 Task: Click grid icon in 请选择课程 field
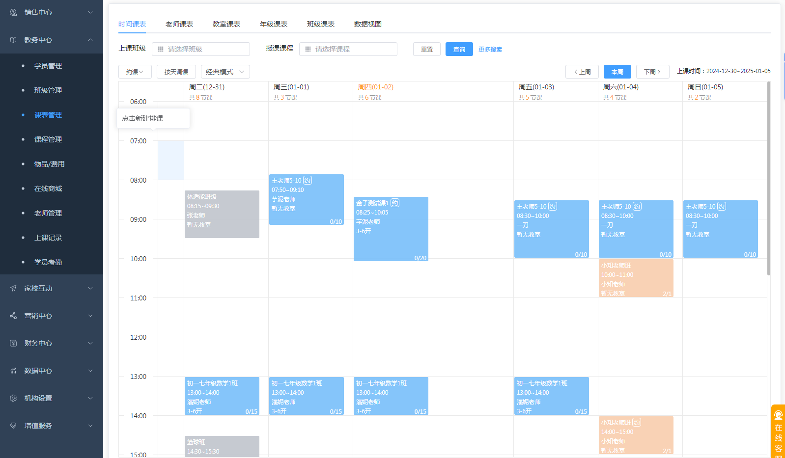tap(308, 49)
